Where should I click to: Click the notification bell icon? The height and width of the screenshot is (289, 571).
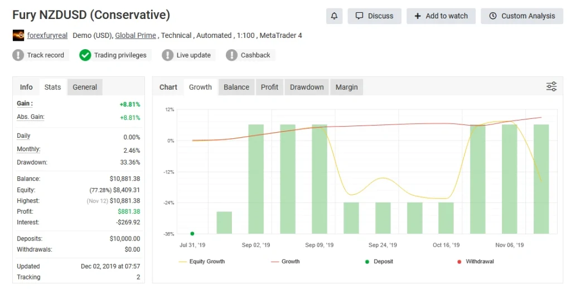click(x=334, y=16)
